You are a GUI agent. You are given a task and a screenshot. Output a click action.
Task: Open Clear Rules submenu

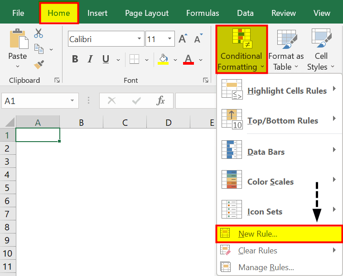279,251
